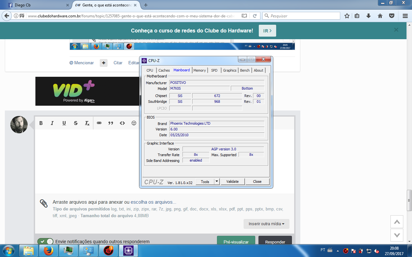Open the emoji picker in the editor
This screenshot has width=412, height=257.
[x=134, y=123]
